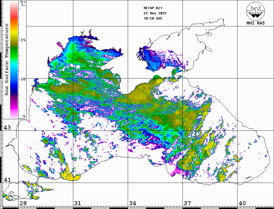Click the 15 tick label on color scale

(x=23, y=40)
